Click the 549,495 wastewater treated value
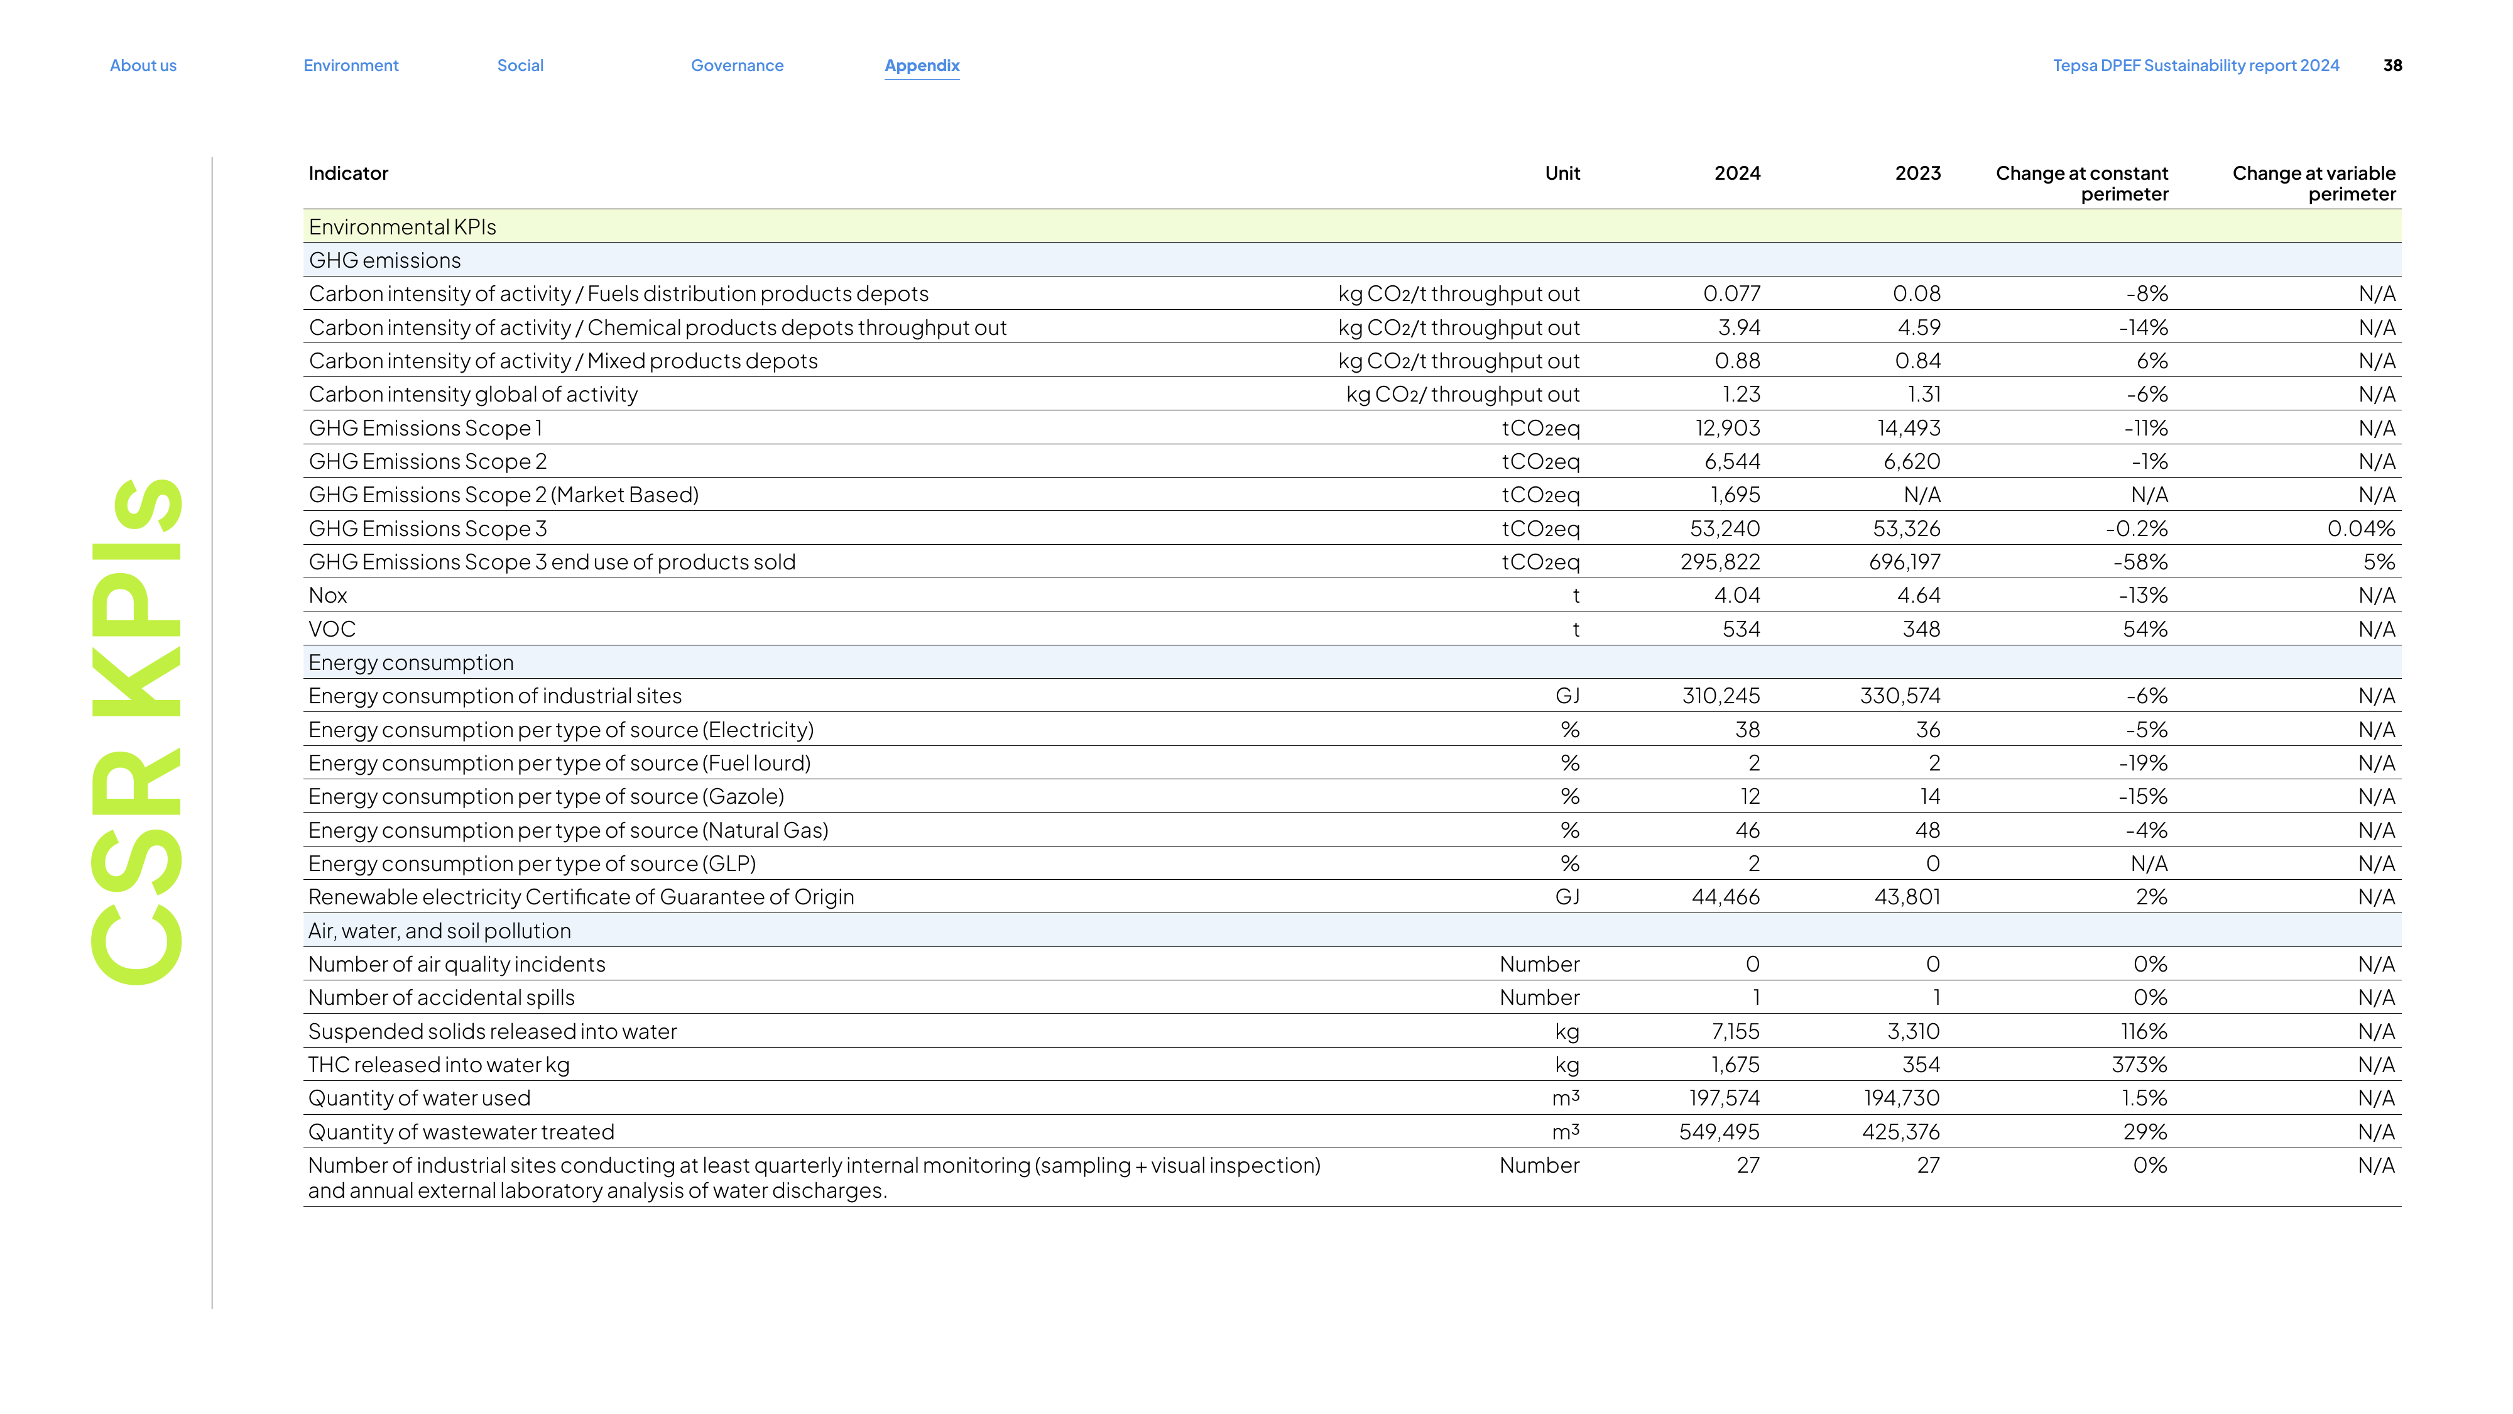This screenshot has height=1414, width=2513. tap(1719, 1132)
